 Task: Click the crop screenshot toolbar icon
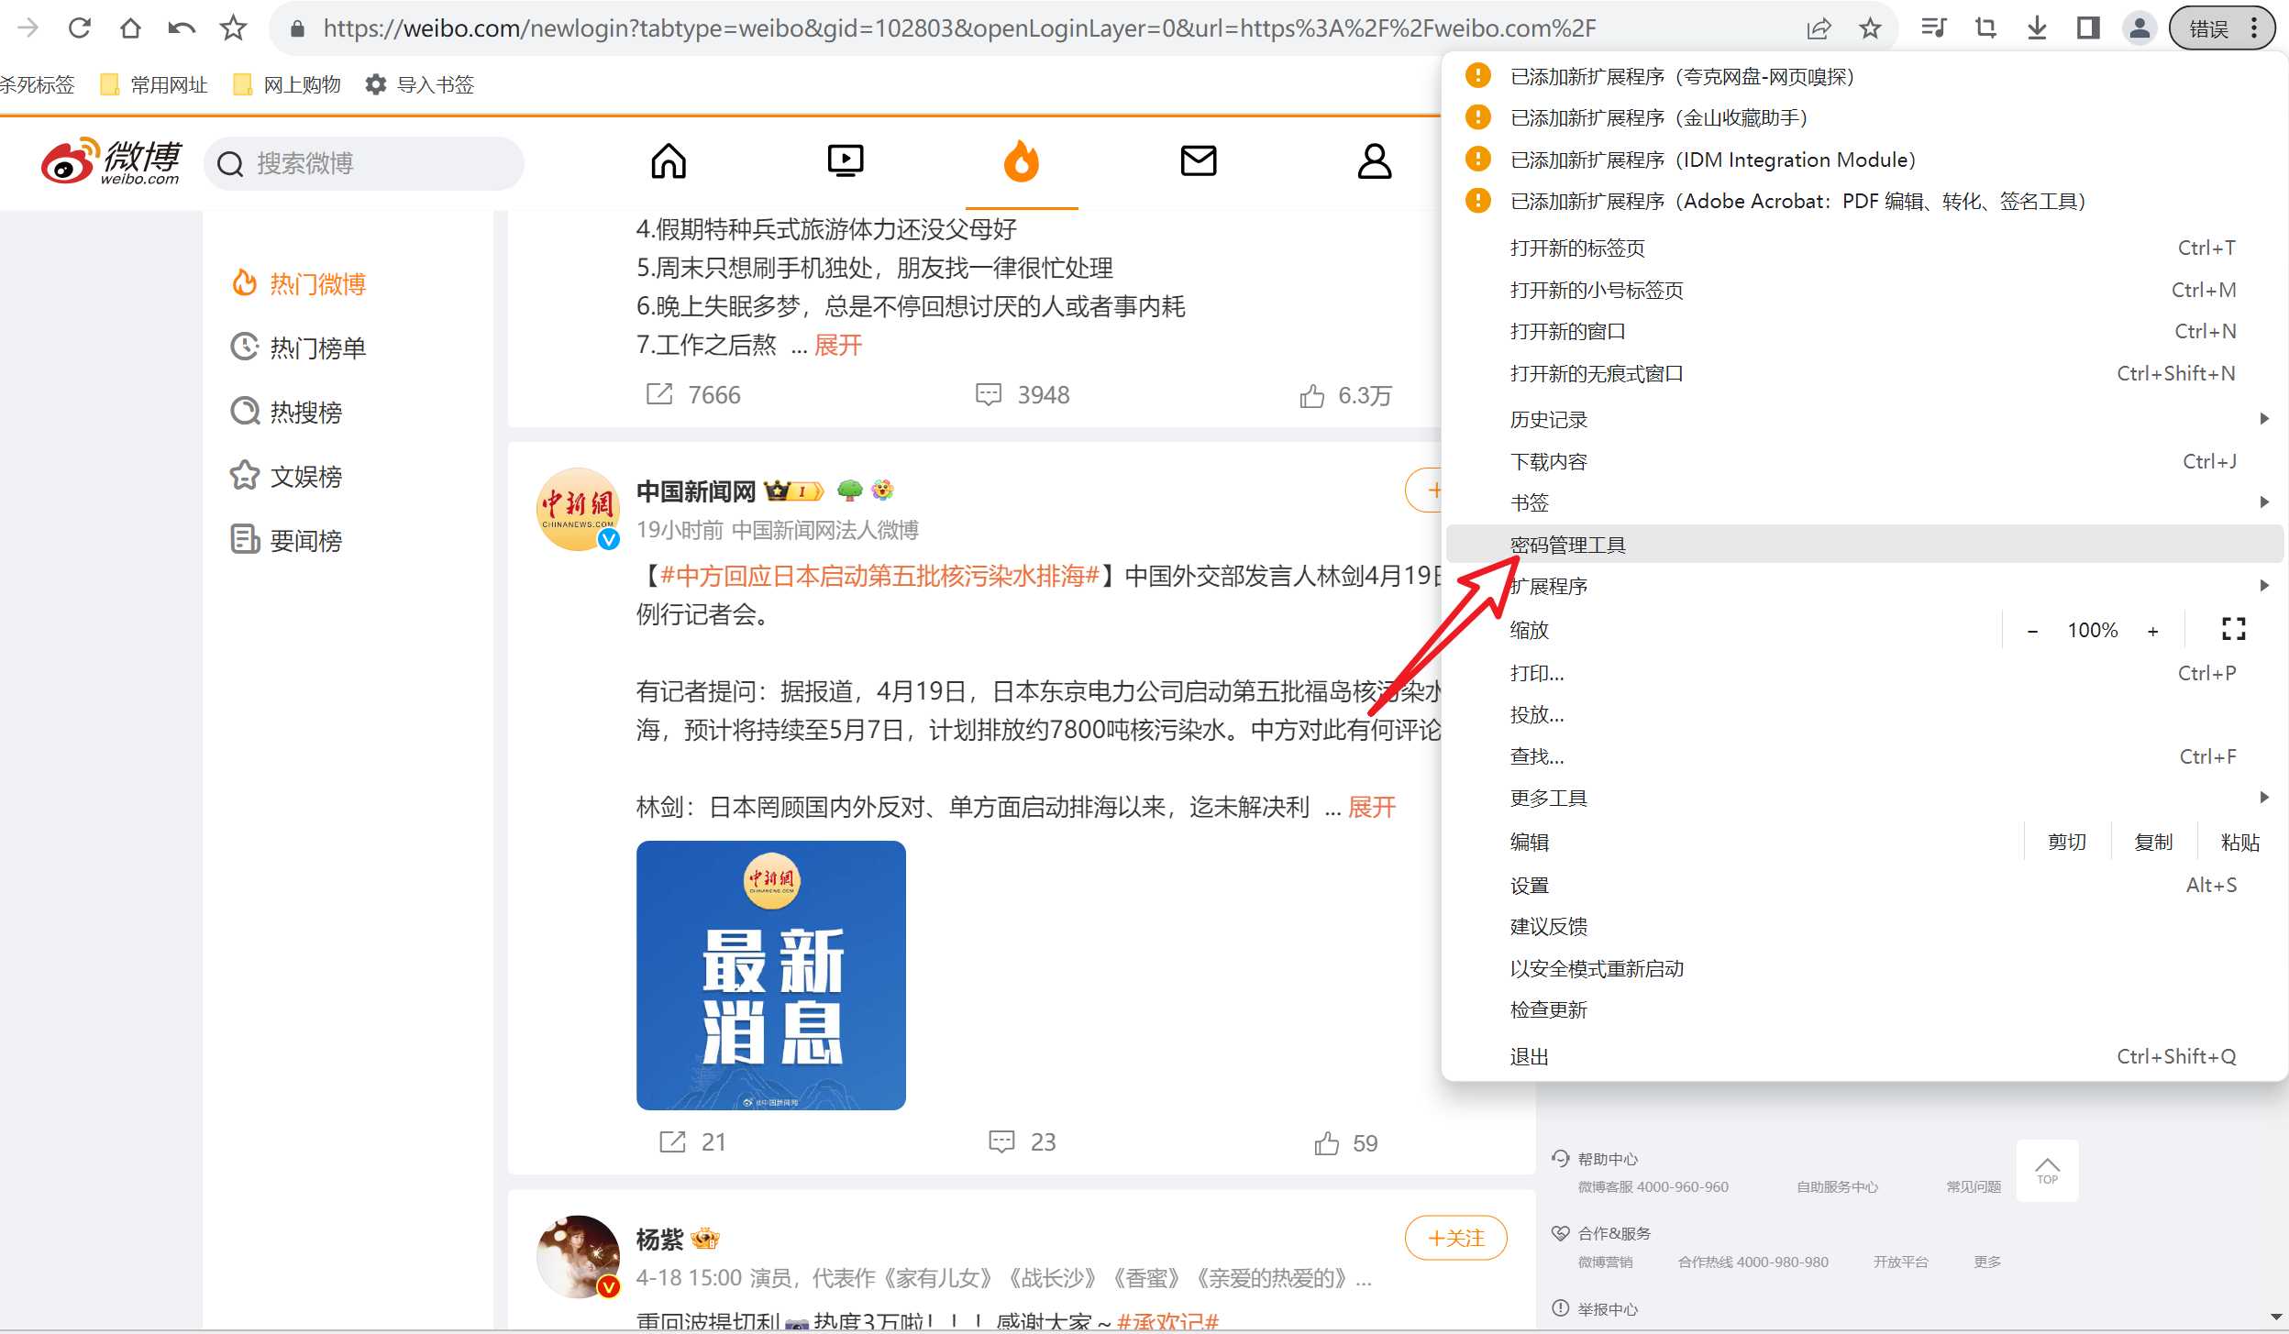click(x=1985, y=28)
